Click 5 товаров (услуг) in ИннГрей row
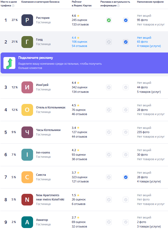 149,92
